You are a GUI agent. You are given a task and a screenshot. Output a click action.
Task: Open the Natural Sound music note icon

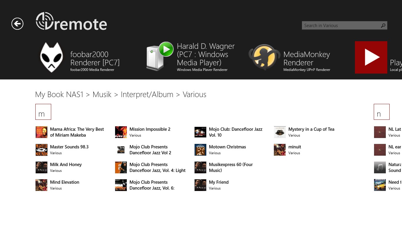pos(380,167)
